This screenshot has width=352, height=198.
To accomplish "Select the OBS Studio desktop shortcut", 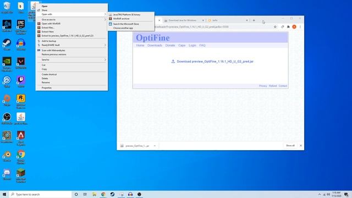I will point(7,119).
